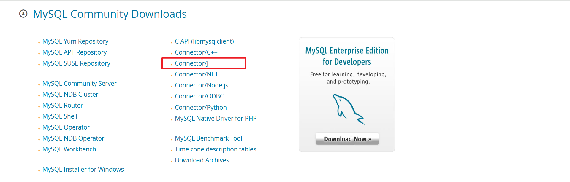This screenshot has height=182, width=570.
Task: Go to MySQL Workbench downloads
Action: pos(69,149)
